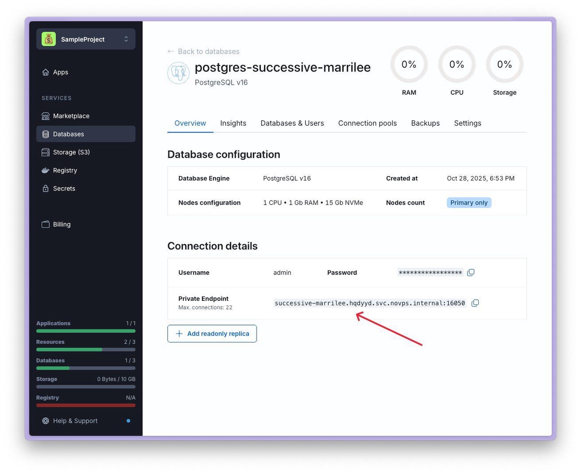Image resolution: width=581 pixels, height=473 pixels.
Task: Switch to the Insights tab
Action: [233, 123]
